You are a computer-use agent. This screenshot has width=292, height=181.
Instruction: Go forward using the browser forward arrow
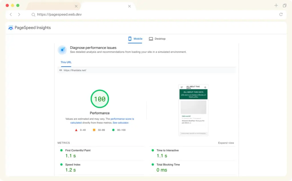(x=19, y=15)
